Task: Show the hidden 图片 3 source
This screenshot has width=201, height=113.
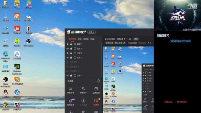Action: coord(68,71)
